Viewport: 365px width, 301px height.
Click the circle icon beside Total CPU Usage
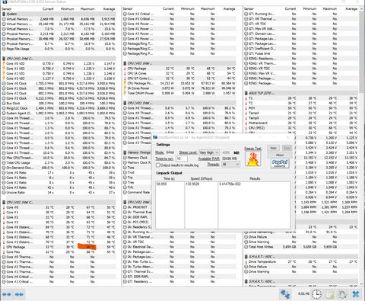click(x=4, y=162)
